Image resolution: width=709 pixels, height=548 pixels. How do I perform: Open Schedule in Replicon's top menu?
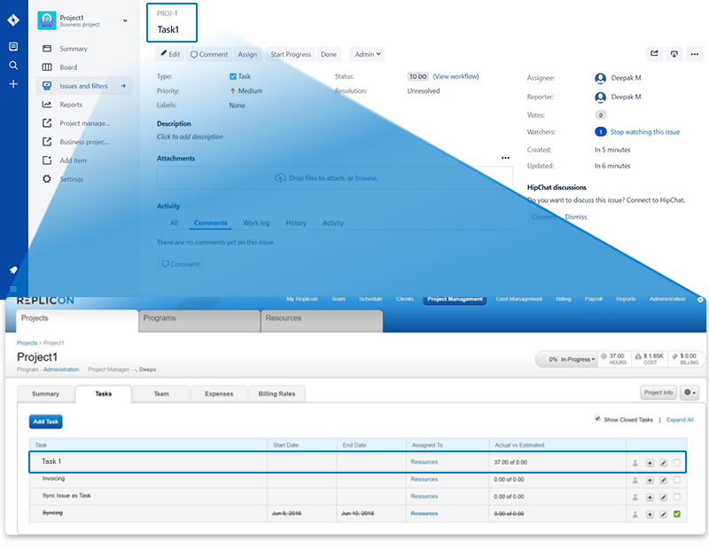[x=370, y=299]
